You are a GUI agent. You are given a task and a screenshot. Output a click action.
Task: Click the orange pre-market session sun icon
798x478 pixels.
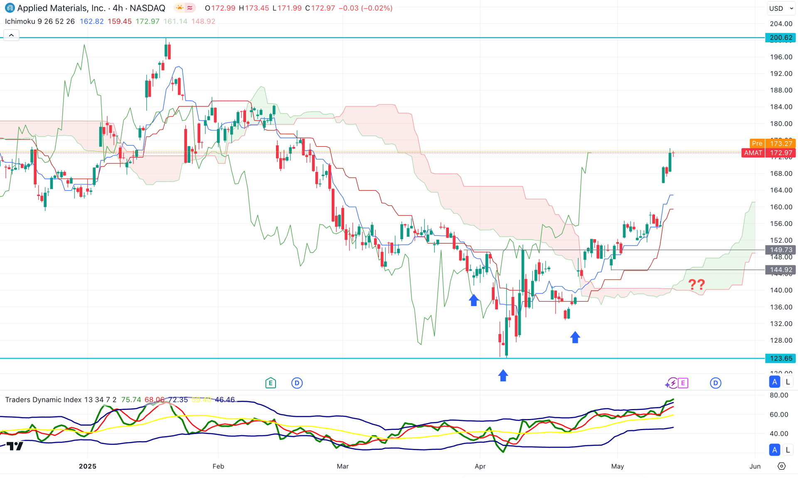(179, 8)
